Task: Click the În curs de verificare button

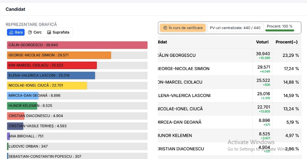Action: pyautogui.click(x=183, y=28)
